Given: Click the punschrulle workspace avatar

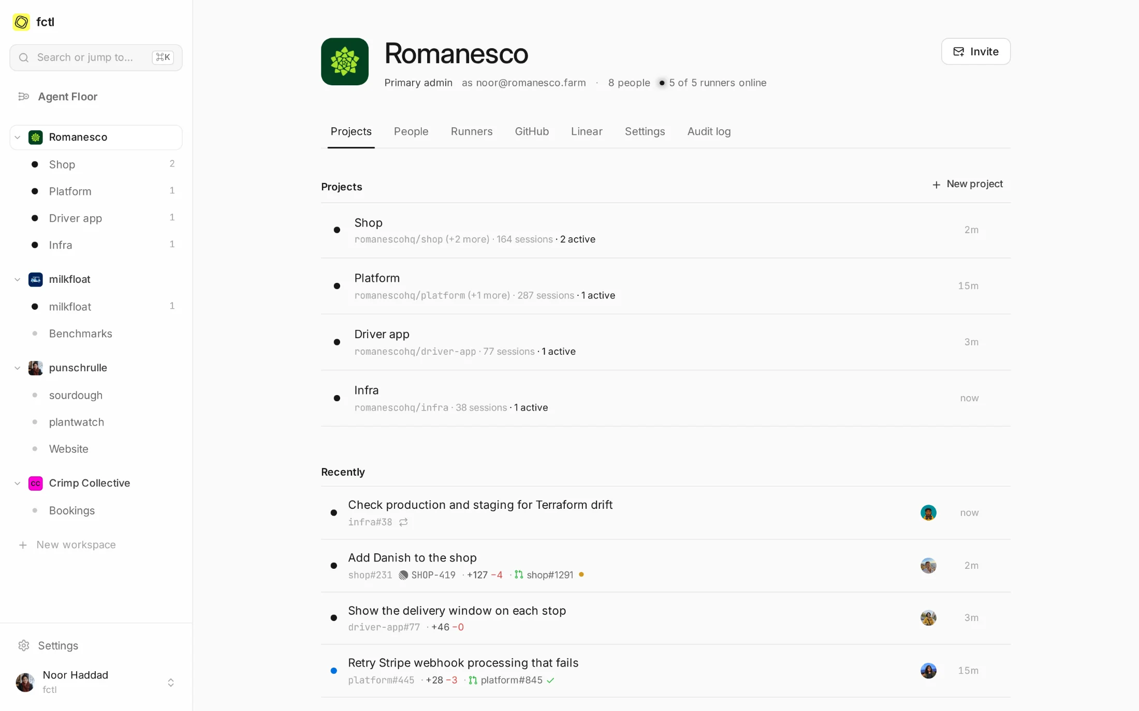Looking at the screenshot, I should [x=35, y=368].
